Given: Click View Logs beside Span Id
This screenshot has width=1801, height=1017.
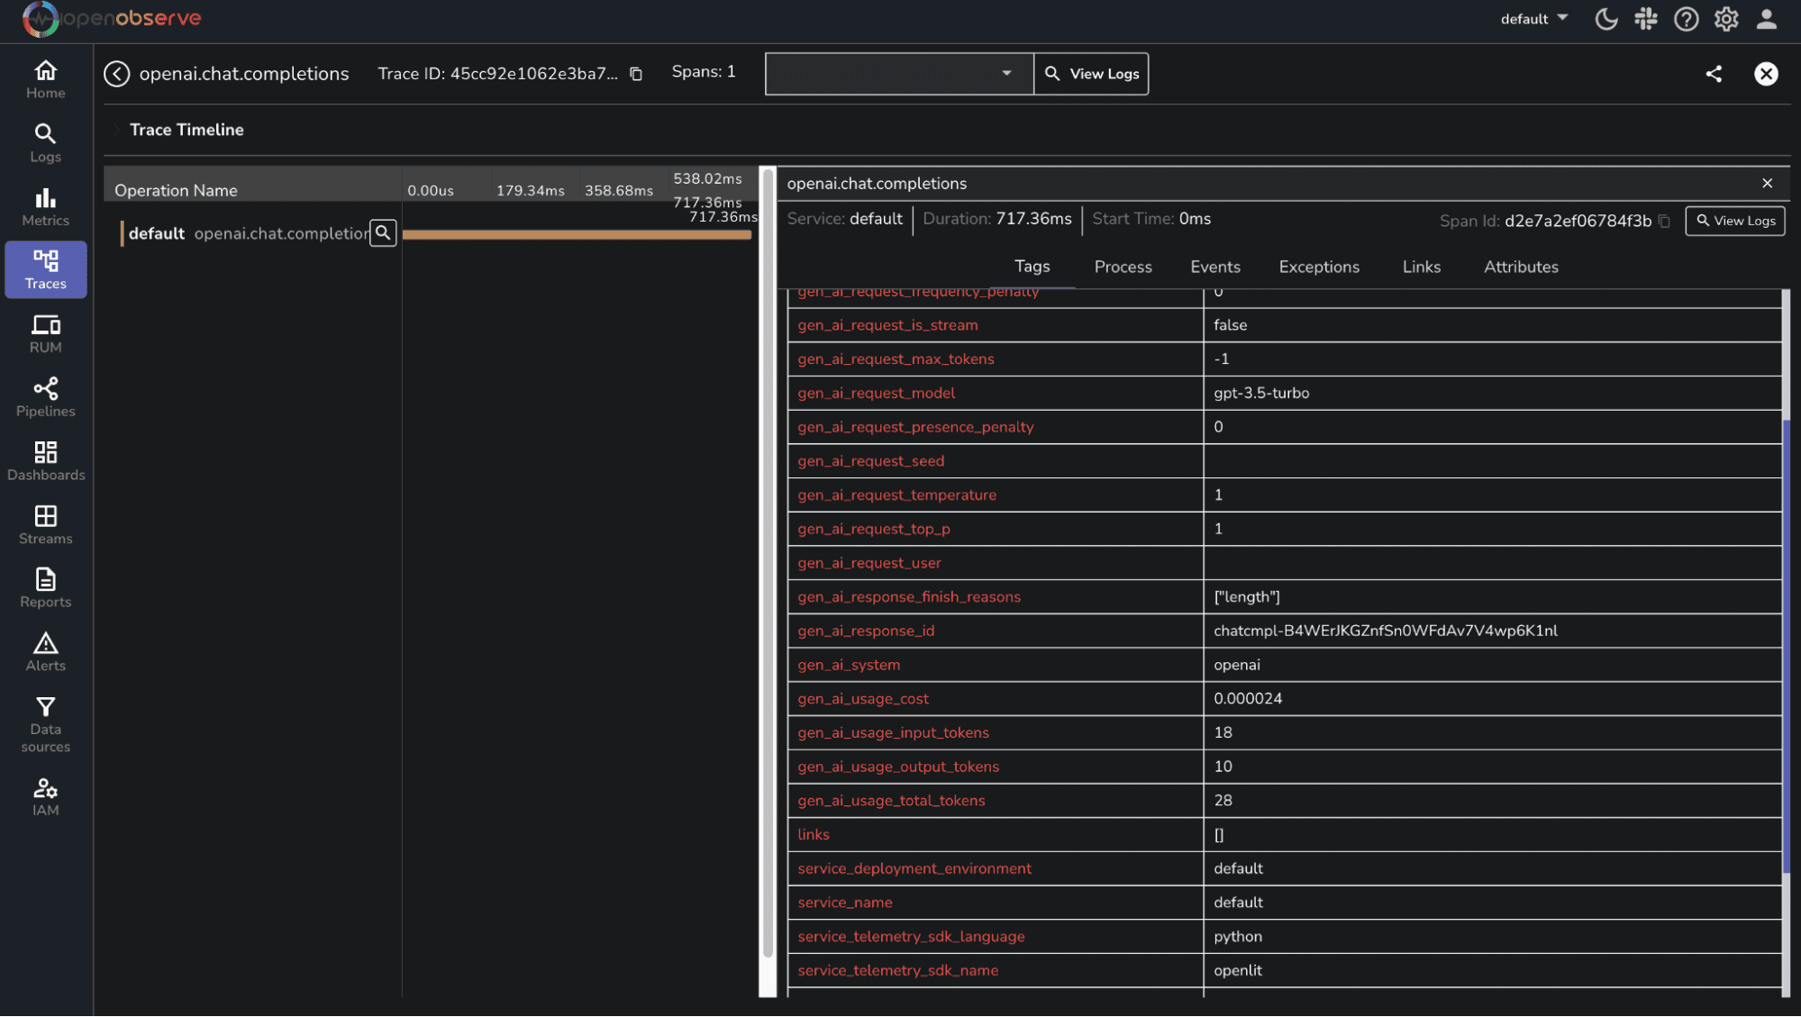Looking at the screenshot, I should 1735,221.
